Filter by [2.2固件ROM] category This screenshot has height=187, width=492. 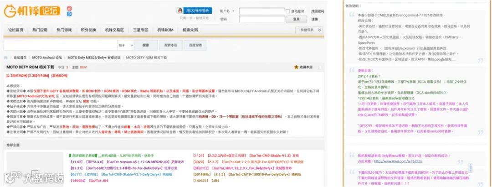point(17,76)
